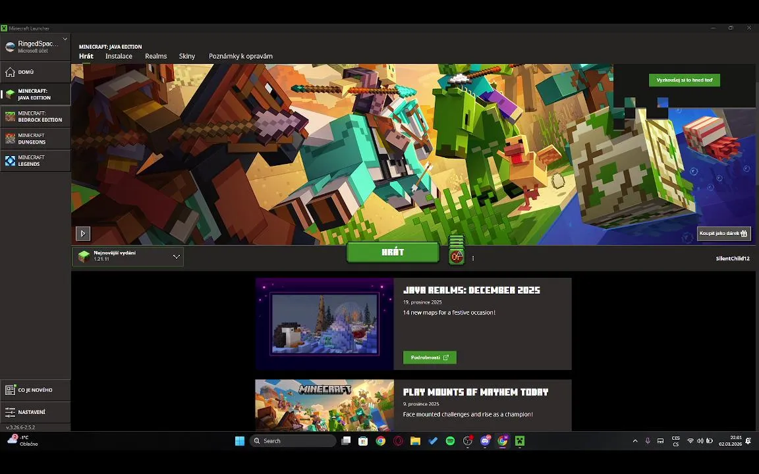
Task: Open Mounts of Mayhem news thumbnail
Action: coord(324,406)
